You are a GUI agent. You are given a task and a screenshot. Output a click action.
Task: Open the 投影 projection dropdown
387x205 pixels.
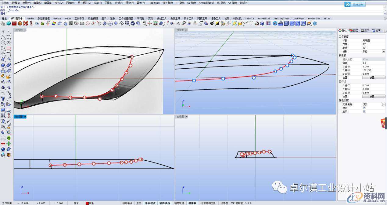(x=383, y=52)
